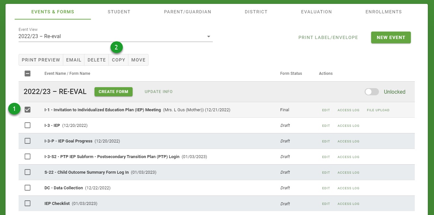434x215 pixels.
Task: Click the Final status of the I-1 form
Action: (285, 110)
